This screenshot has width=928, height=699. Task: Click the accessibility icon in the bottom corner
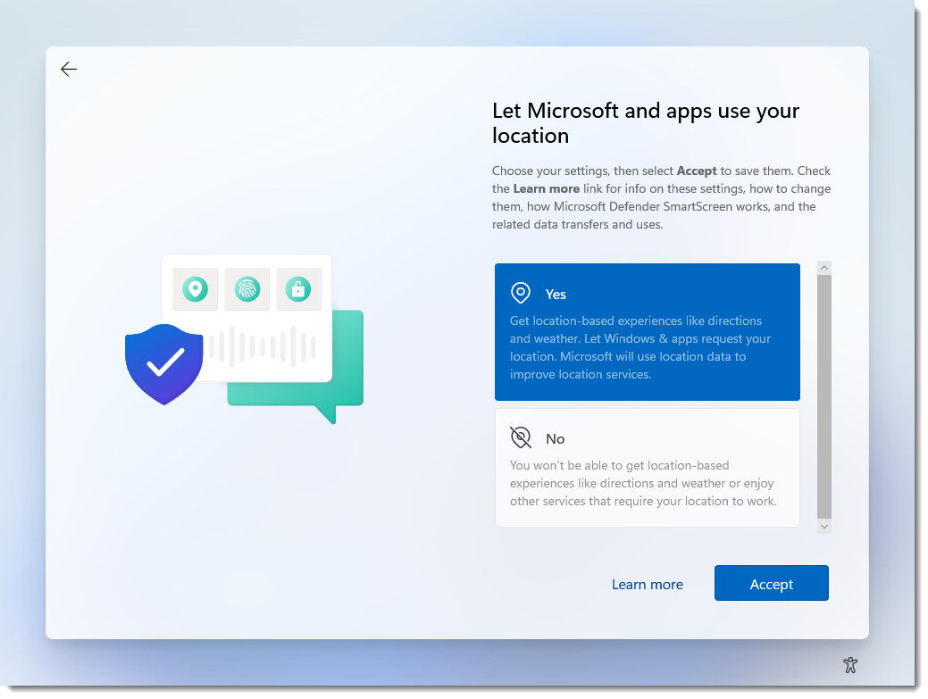(x=850, y=665)
